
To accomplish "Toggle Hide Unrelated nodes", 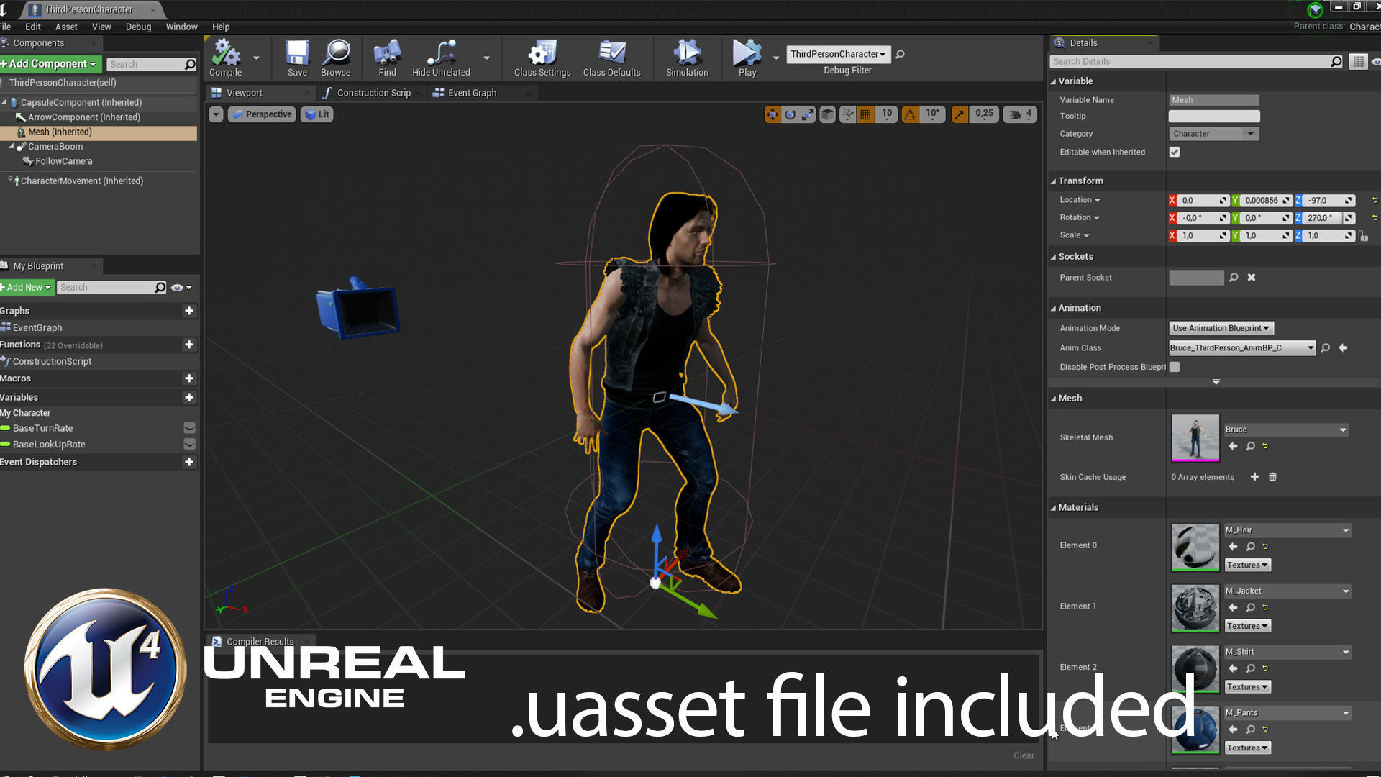I will point(441,58).
